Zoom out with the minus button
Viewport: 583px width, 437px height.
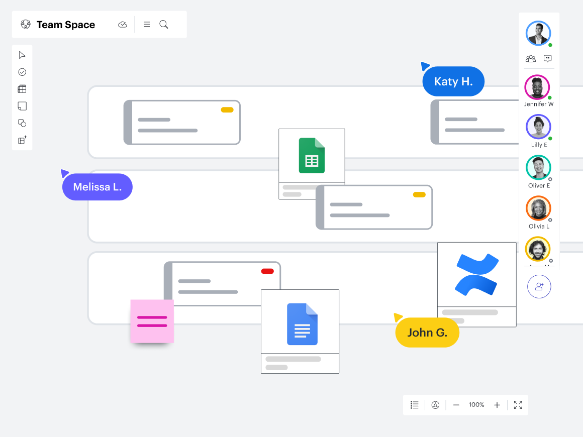(x=456, y=405)
